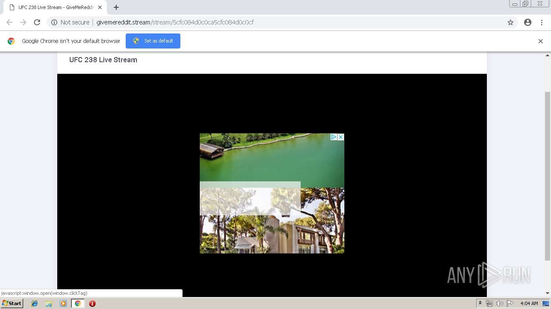The image size is (551, 309).
Task: Open the media player taskbar icon
Action: [x=63, y=303]
